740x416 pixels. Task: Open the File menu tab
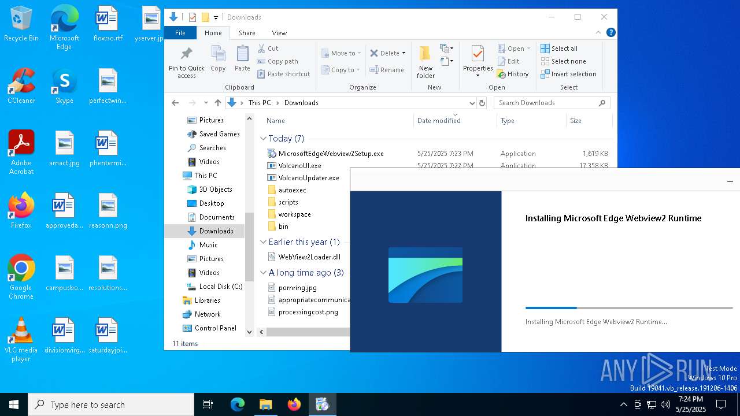(x=180, y=33)
